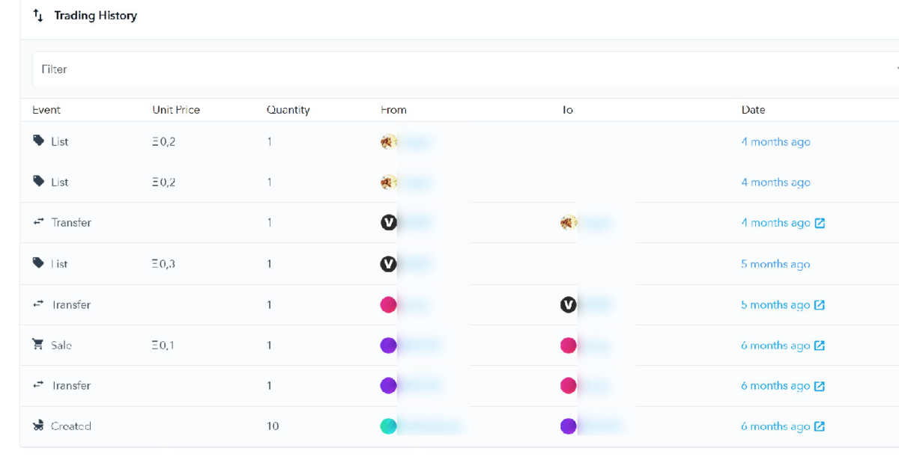Open external link icon in 5 months ago Transfer row
This screenshot has width=899, height=460.
(820, 305)
